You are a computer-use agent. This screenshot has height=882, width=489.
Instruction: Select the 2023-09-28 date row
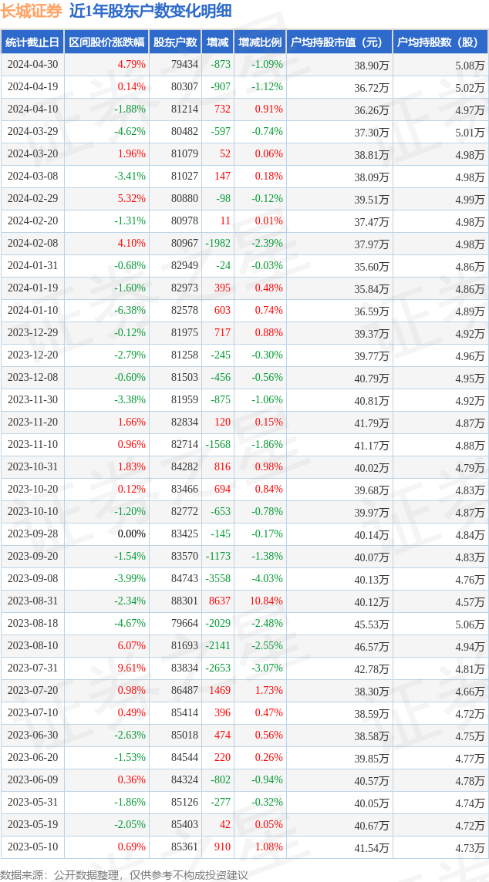tap(32, 534)
